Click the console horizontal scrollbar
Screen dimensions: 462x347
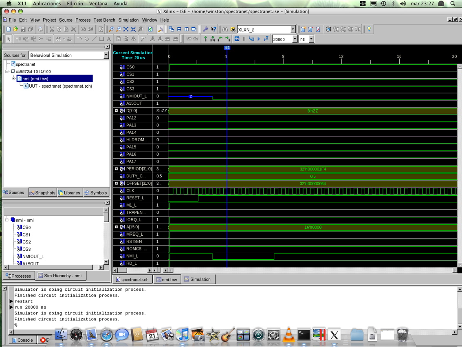click(x=233, y=332)
